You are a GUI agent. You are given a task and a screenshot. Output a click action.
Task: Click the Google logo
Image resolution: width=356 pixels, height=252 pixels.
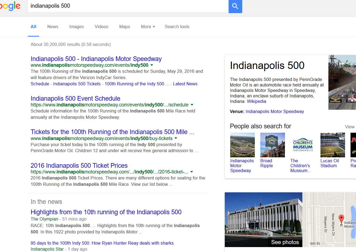click(x=10, y=6)
